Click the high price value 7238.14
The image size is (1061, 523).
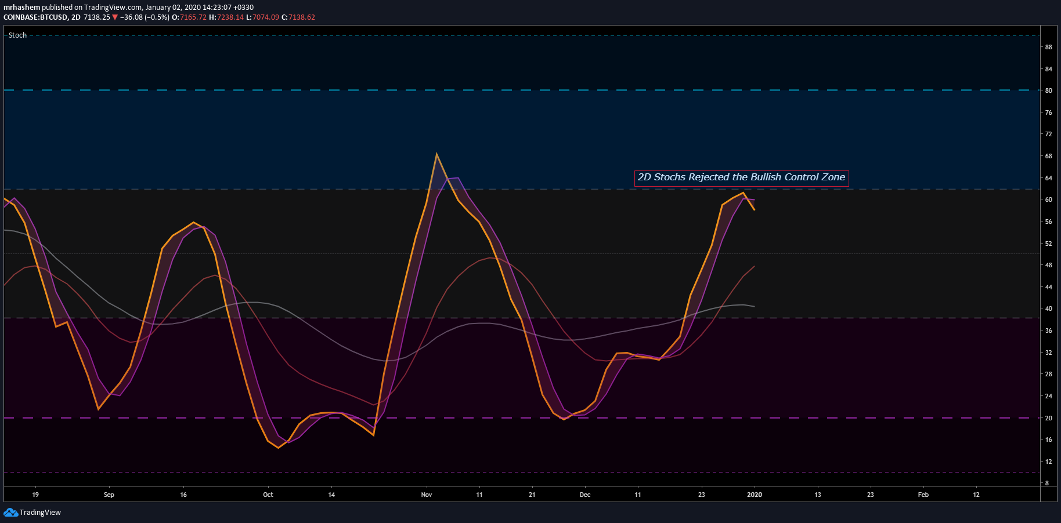[x=230, y=17]
